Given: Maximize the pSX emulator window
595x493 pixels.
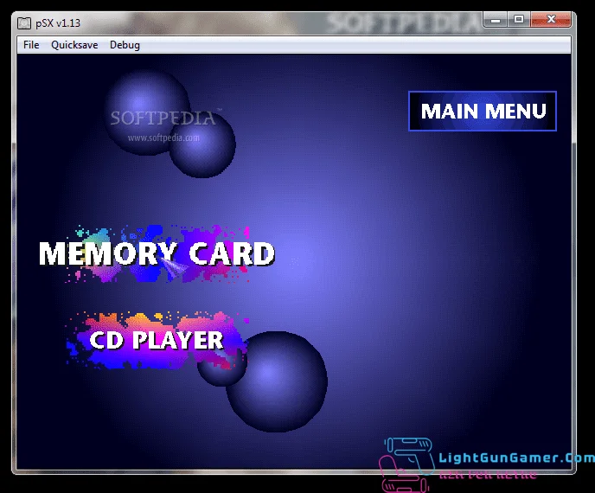Looking at the screenshot, I should pyautogui.click(x=519, y=19).
